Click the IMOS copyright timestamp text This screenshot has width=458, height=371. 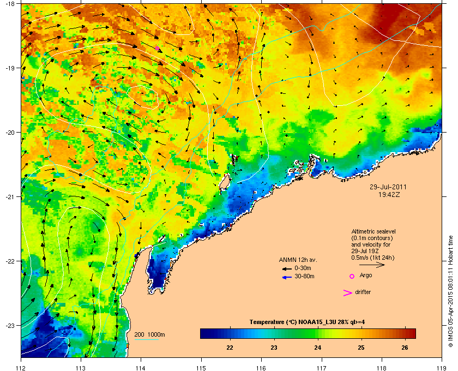tap(450, 292)
